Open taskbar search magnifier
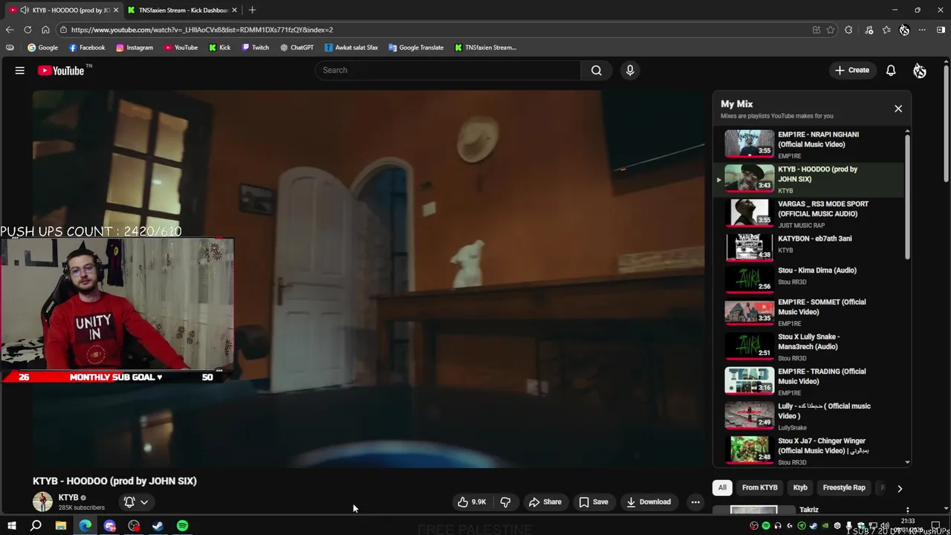Screen dimensions: 951x535 [36, 526]
